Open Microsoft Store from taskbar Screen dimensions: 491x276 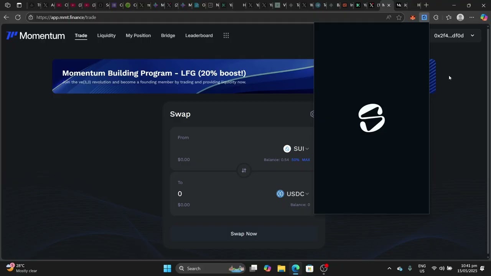coord(310,268)
